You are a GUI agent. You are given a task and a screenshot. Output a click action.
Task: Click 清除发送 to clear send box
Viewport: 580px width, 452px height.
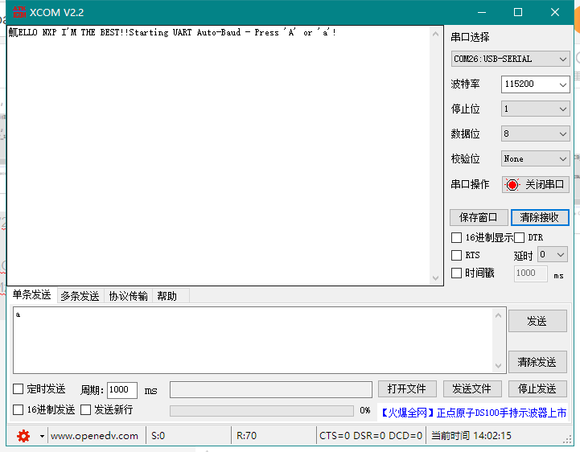click(537, 362)
